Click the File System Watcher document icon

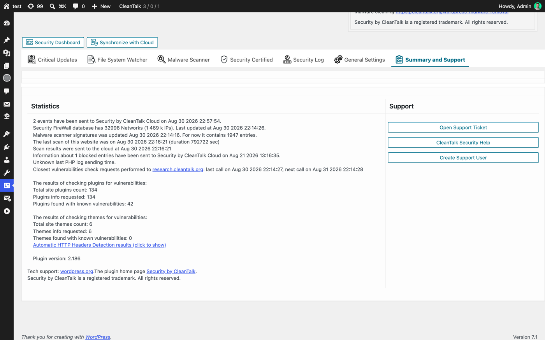coord(91,59)
